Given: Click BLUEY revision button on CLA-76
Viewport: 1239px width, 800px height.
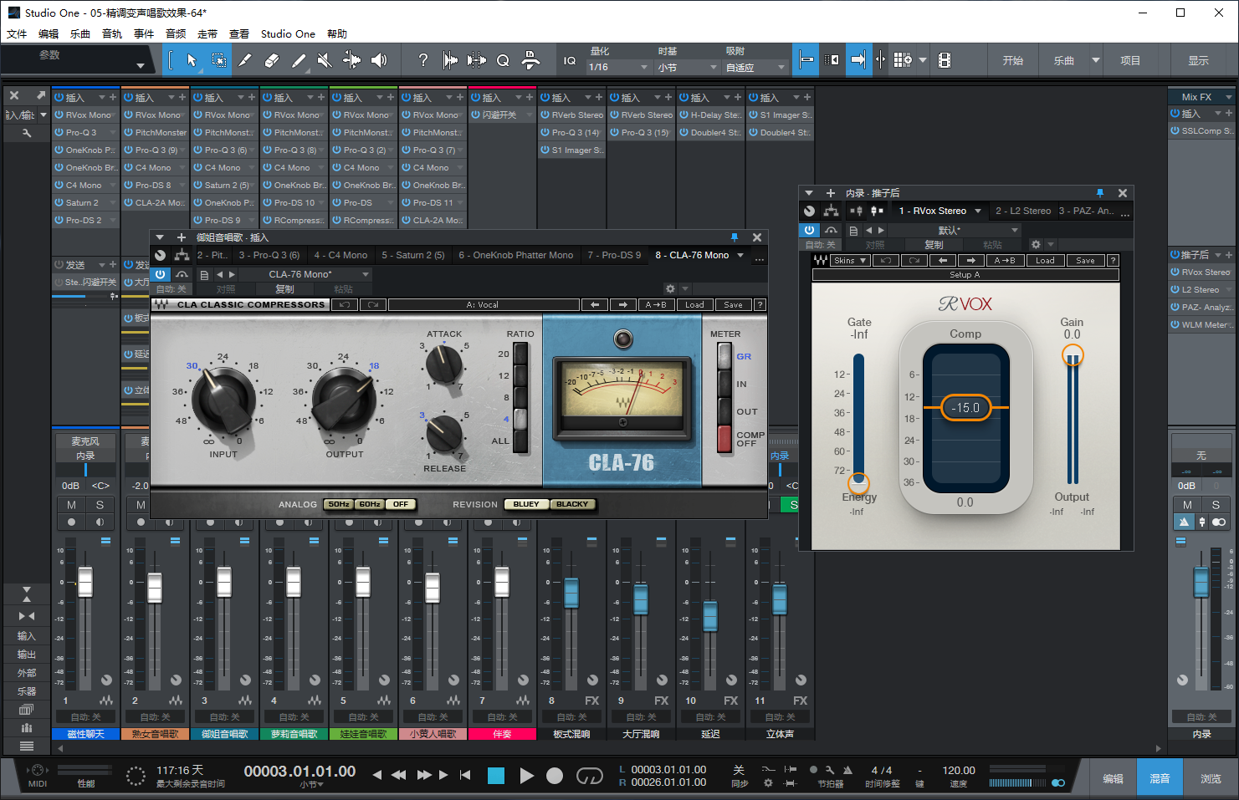Looking at the screenshot, I should 525,504.
